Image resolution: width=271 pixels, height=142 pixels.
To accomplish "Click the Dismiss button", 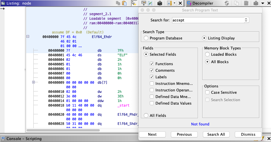I will (x=248, y=134).
